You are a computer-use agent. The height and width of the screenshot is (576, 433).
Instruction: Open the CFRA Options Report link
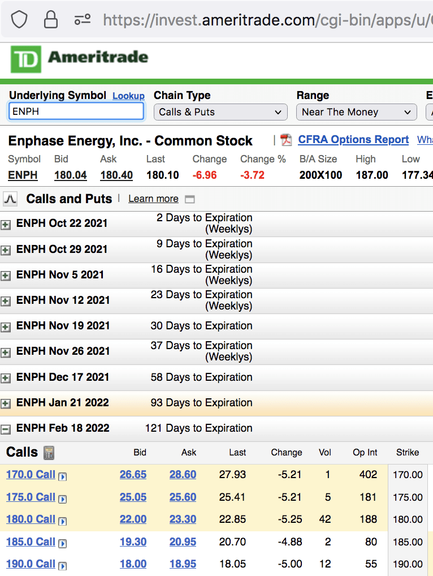tap(353, 140)
